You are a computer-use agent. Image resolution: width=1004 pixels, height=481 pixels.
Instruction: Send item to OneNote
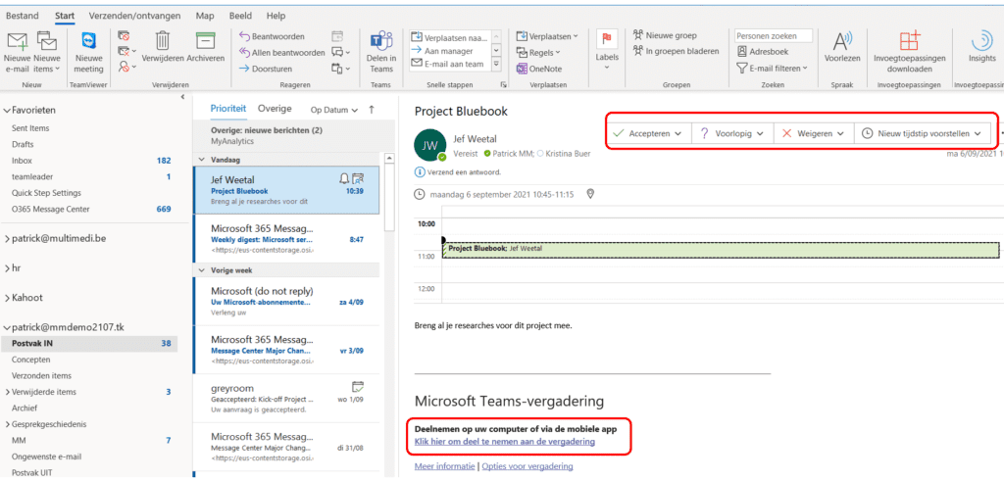pyautogui.click(x=538, y=69)
